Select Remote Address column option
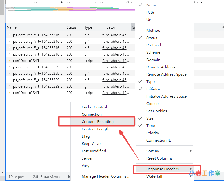The width and height of the screenshot is (224, 181). point(160,67)
